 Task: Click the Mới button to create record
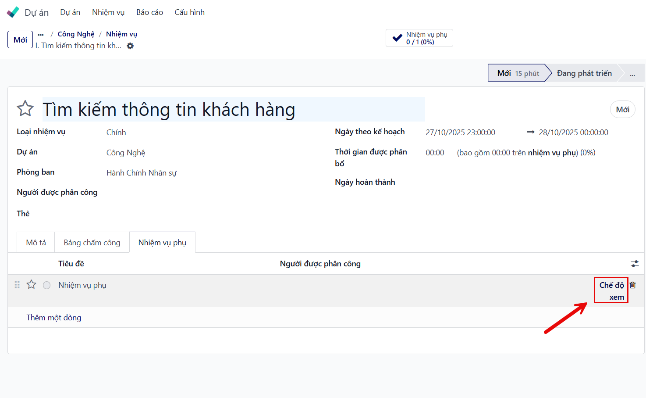pyautogui.click(x=20, y=39)
